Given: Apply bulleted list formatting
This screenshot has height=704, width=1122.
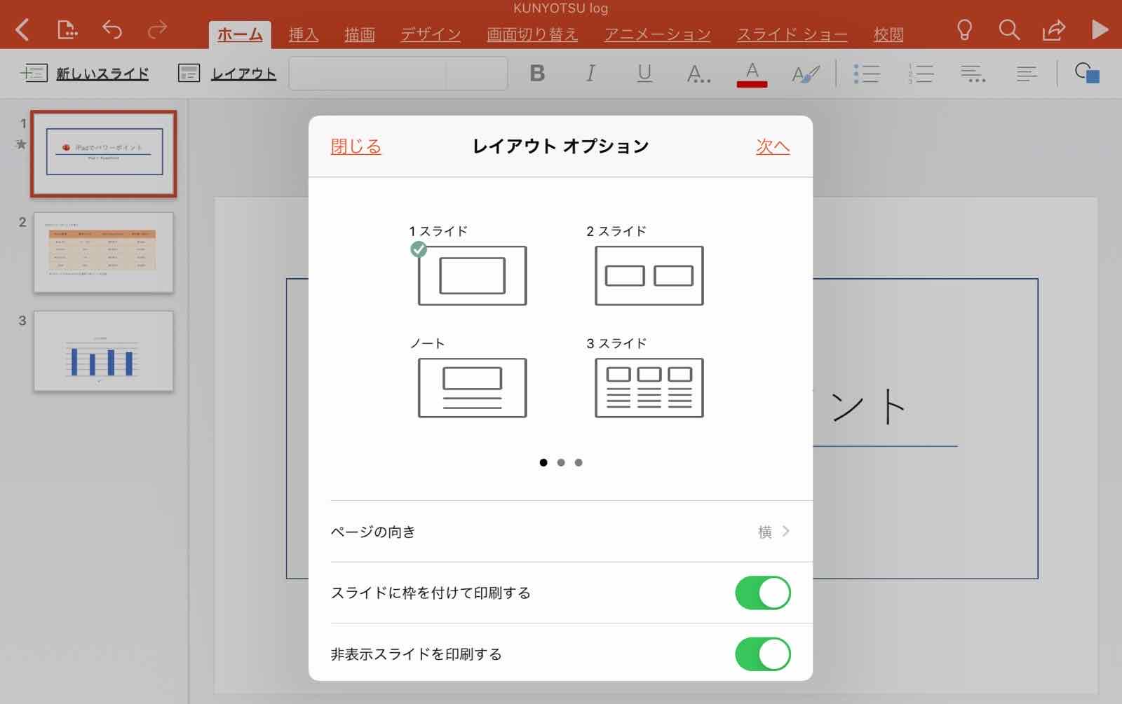Looking at the screenshot, I should tap(867, 73).
